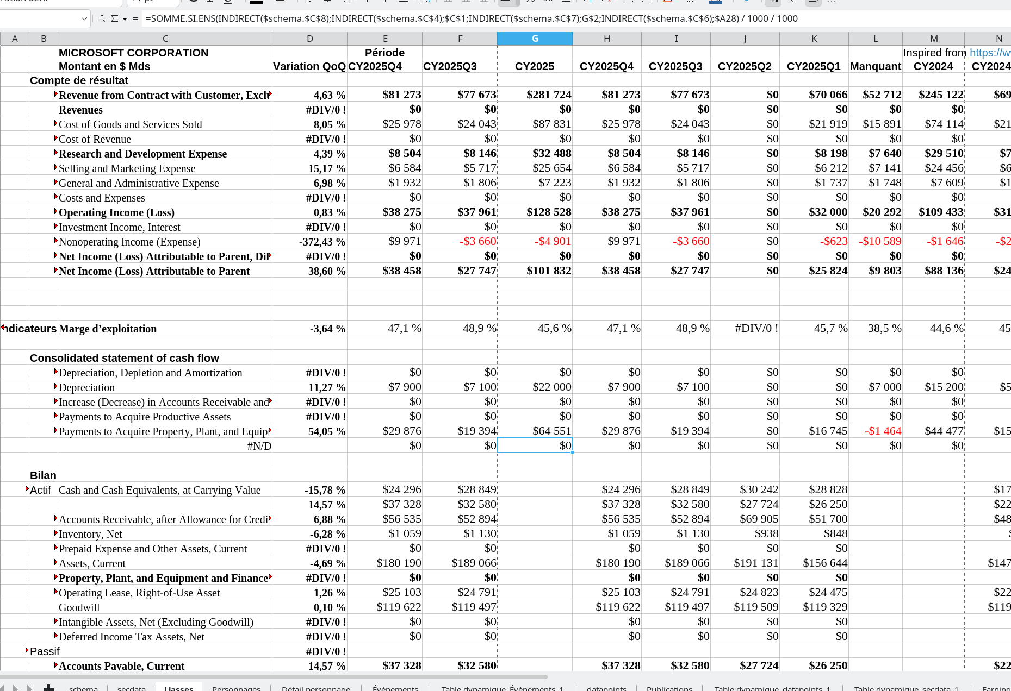Open the Détail personnage sheet tab
Viewport: 1011px width, 691px height.
coord(316,688)
